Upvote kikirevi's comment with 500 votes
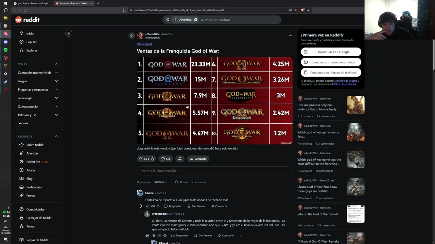This screenshot has width=435, height=244. point(147,206)
